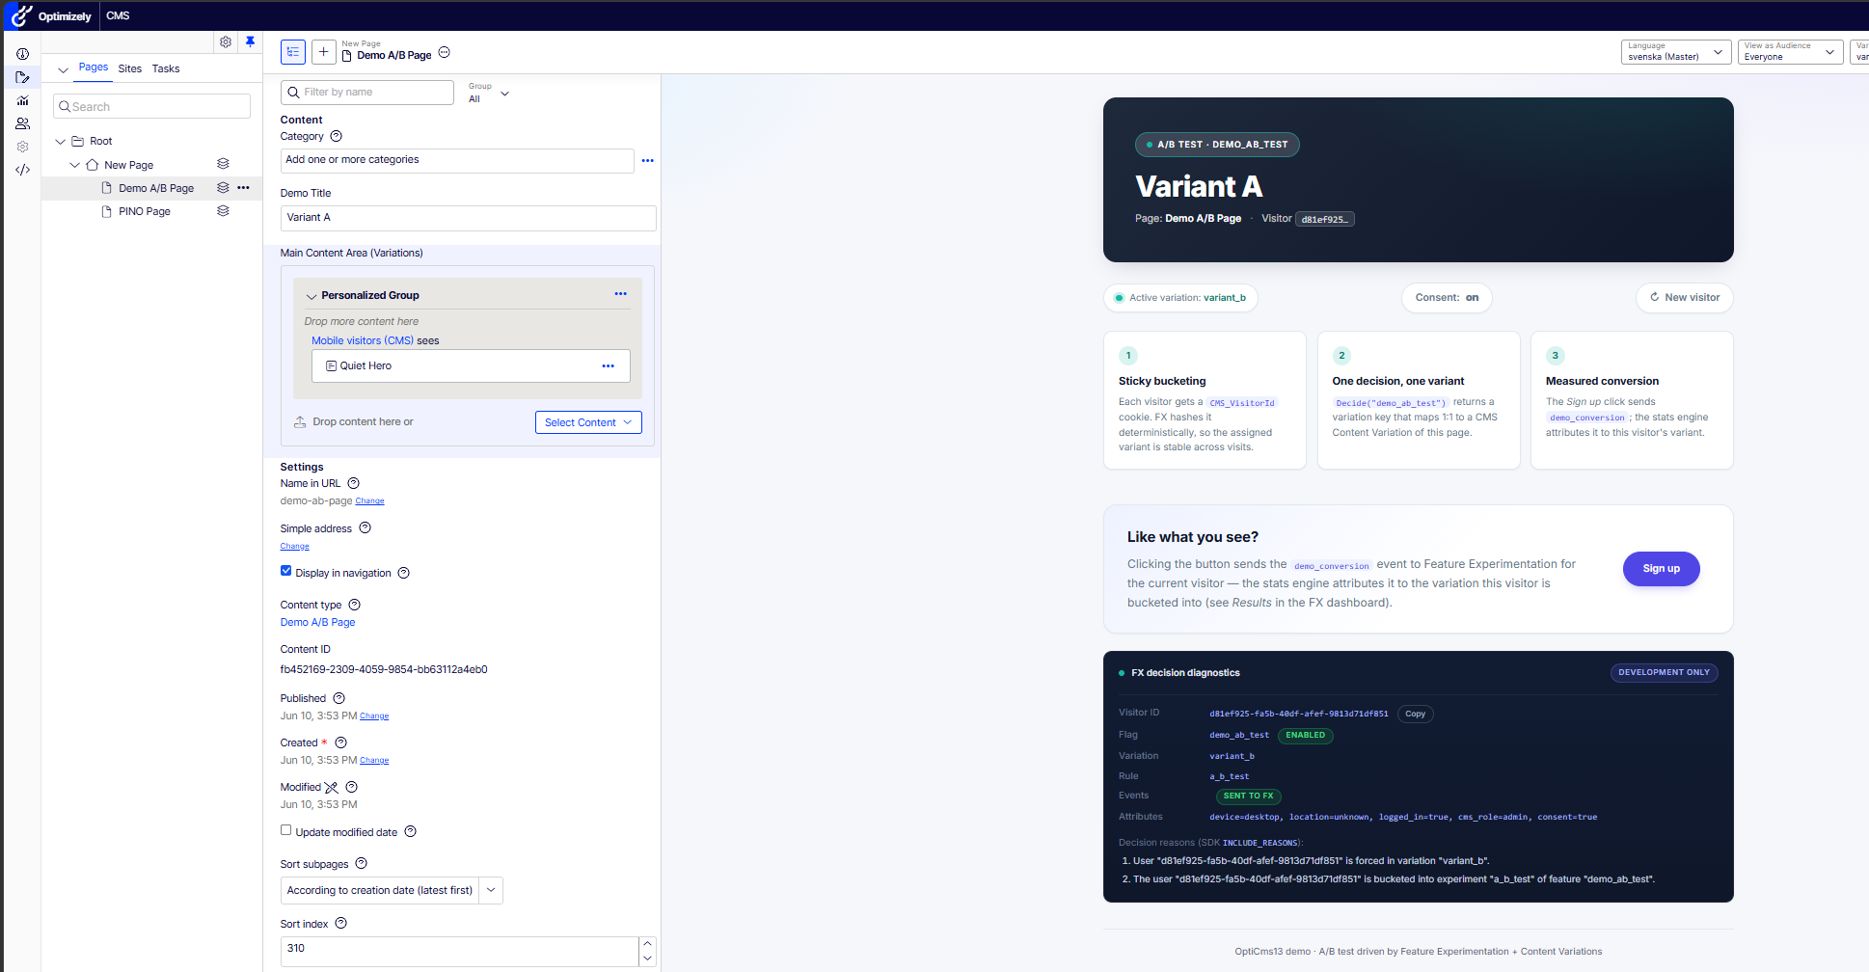This screenshot has height=972, width=1869.
Task: Open the Personalized Group options menu
Action: 621,294
